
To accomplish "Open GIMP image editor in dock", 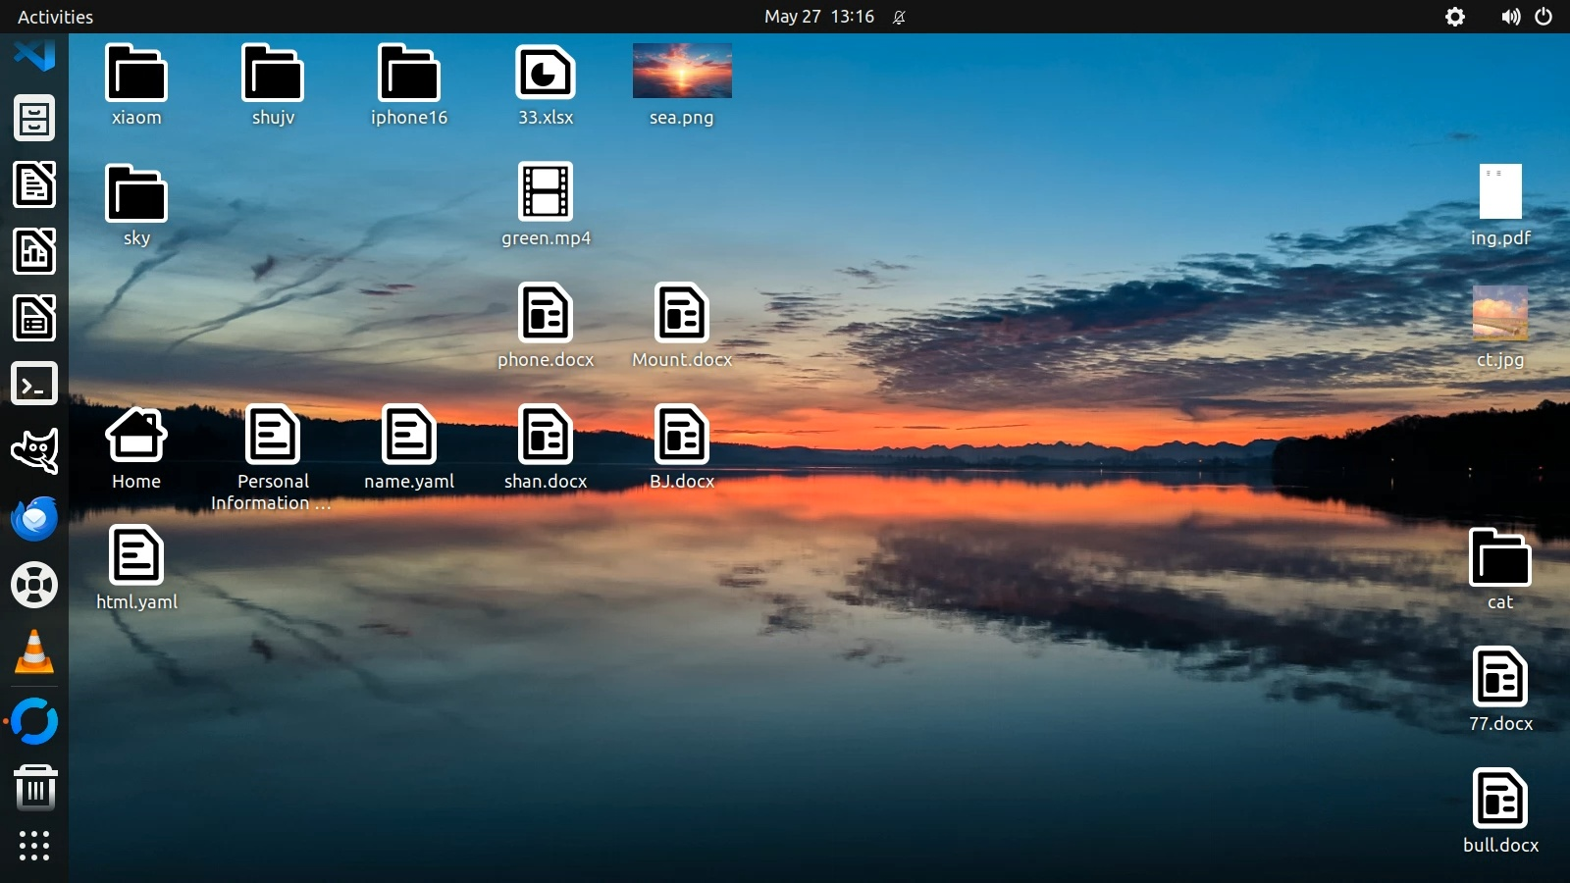I will coord(34,451).
